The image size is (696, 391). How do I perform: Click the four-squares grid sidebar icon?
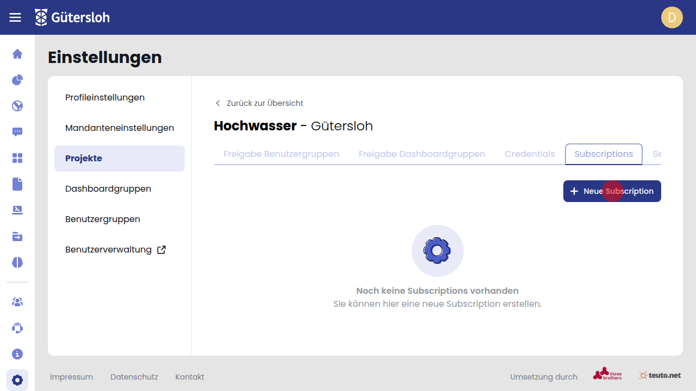17,158
